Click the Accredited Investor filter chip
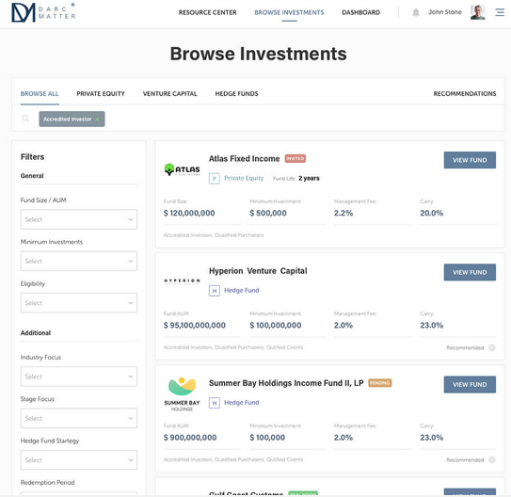This screenshot has width=511, height=497. point(72,119)
